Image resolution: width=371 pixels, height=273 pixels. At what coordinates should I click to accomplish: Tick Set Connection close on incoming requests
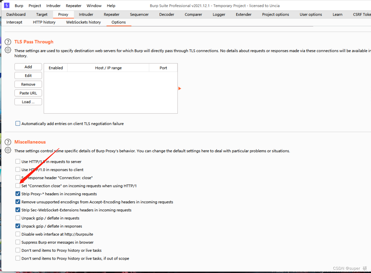pyautogui.click(x=18, y=186)
